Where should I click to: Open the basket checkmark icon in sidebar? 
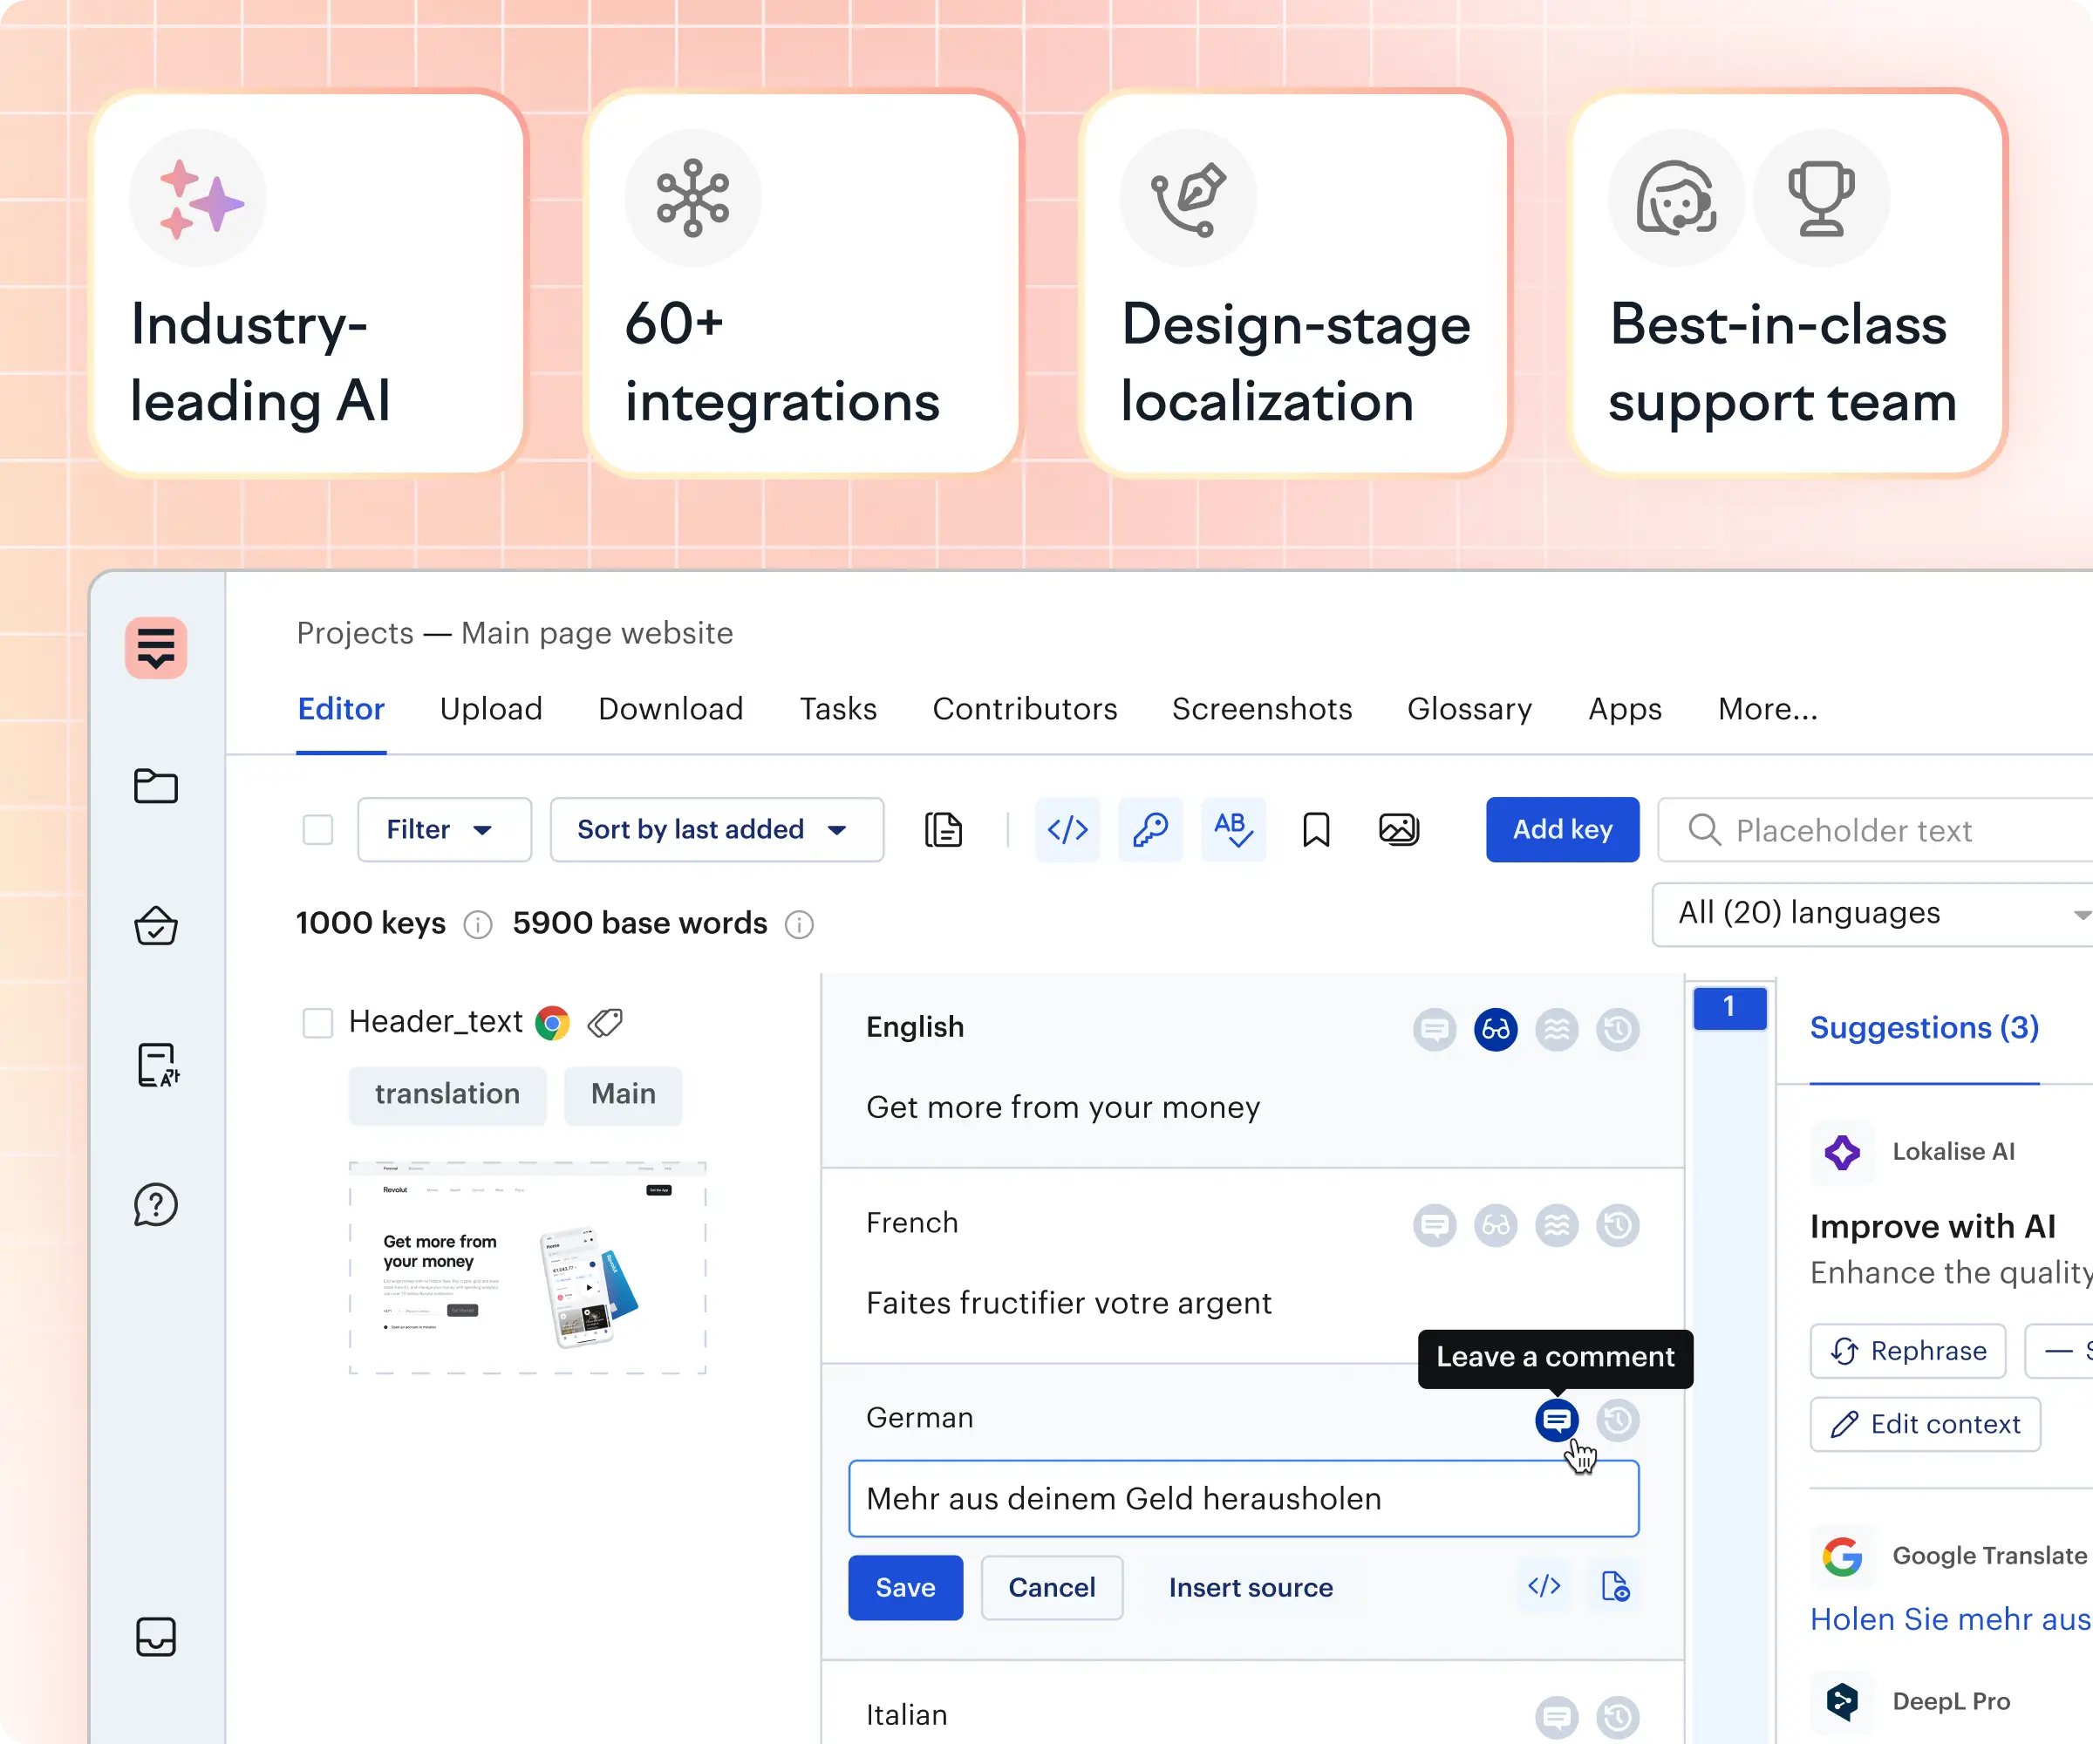click(x=156, y=926)
